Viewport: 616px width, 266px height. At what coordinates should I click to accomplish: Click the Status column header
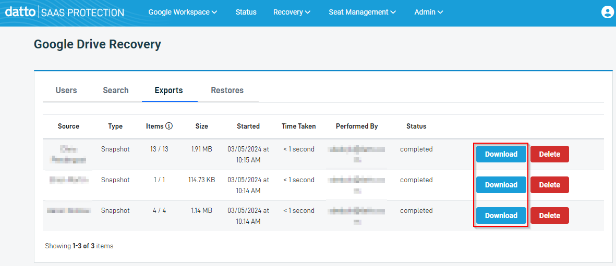pos(416,126)
